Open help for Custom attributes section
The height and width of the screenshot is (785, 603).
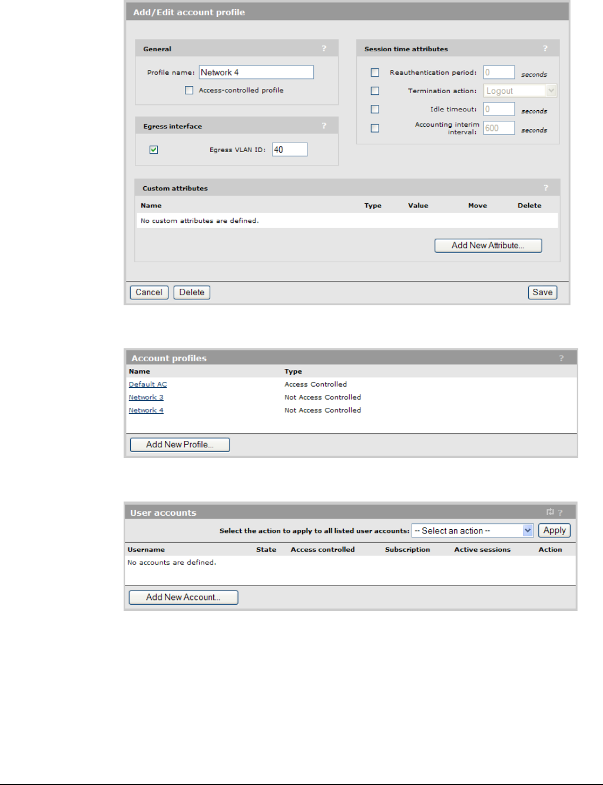pyautogui.click(x=546, y=188)
